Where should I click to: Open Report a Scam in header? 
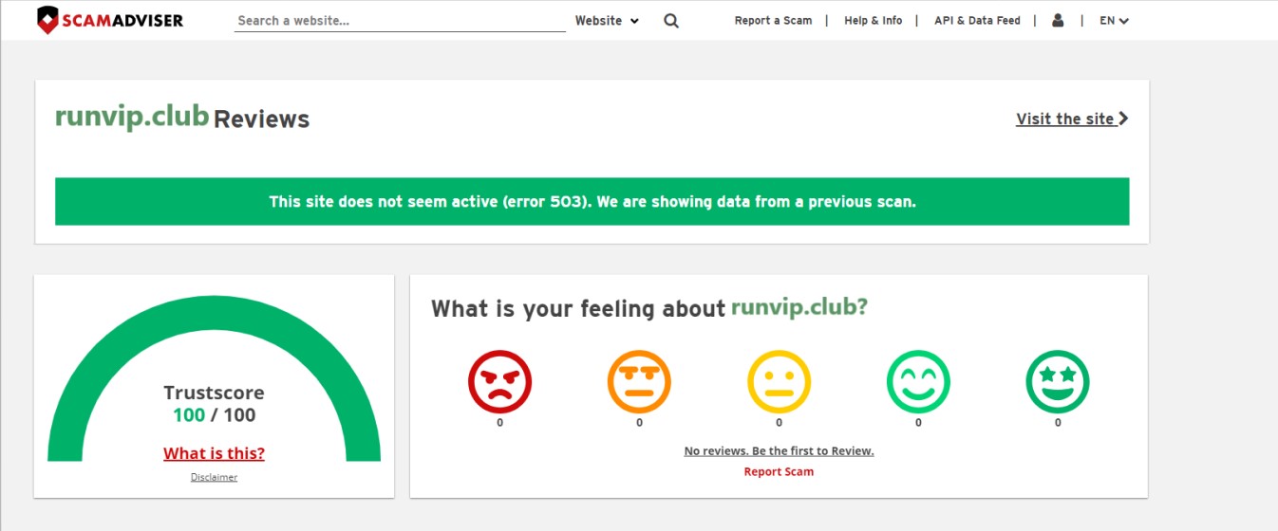(x=773, y=21)
